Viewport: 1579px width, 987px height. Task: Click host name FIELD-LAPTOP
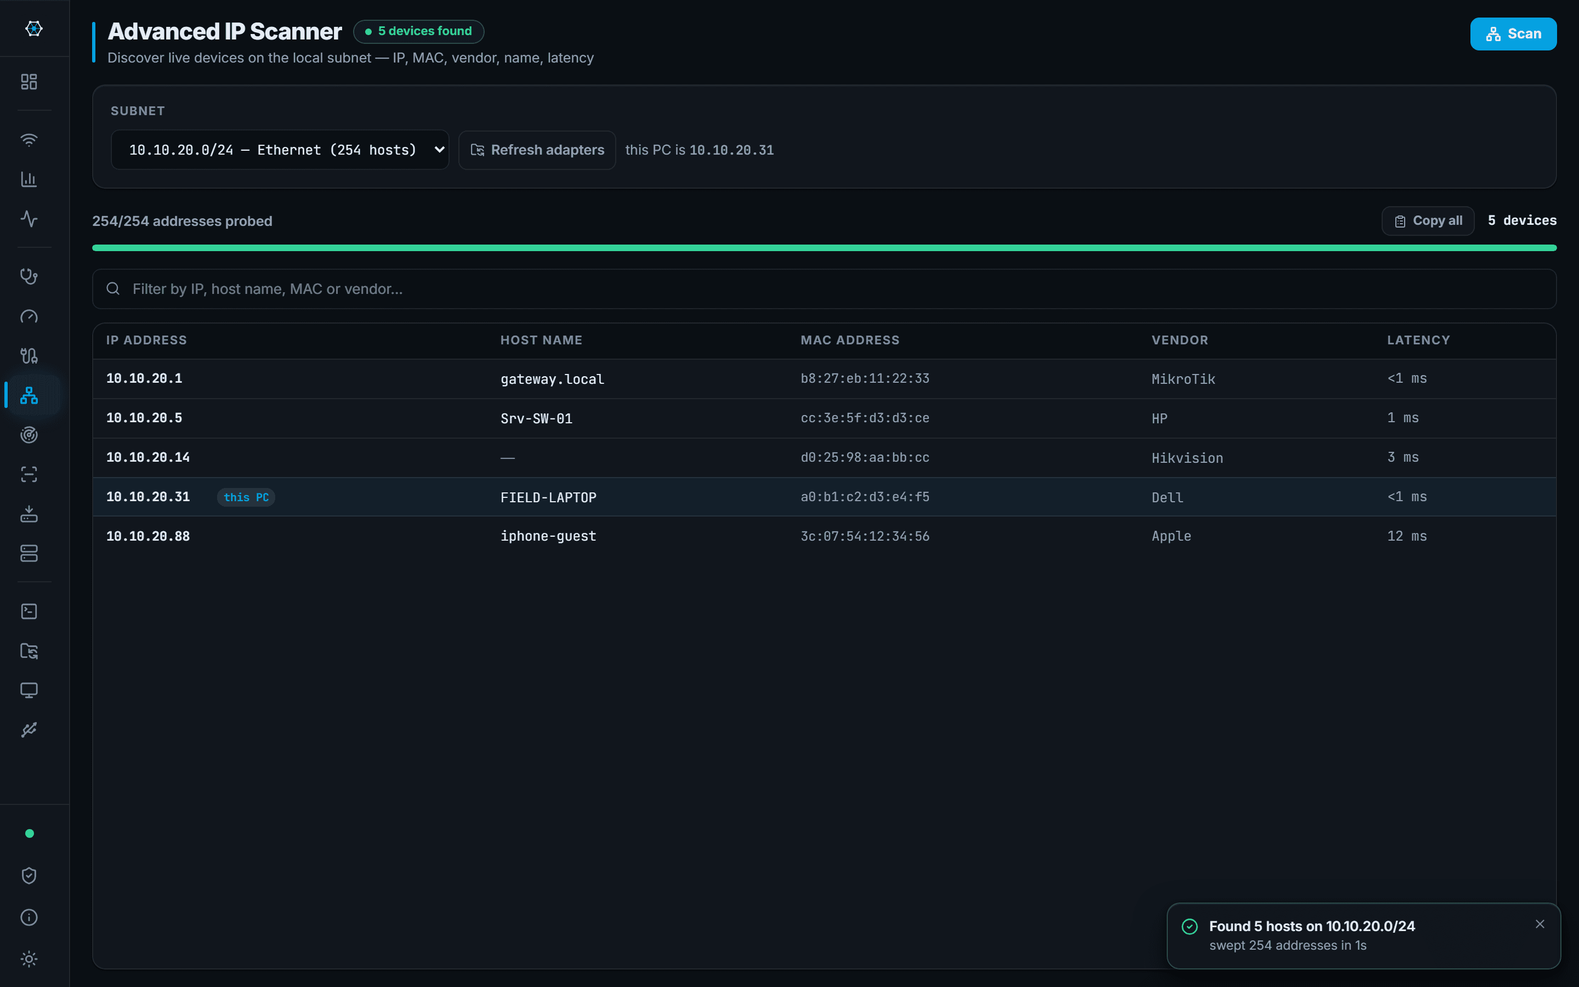point(548,497)
